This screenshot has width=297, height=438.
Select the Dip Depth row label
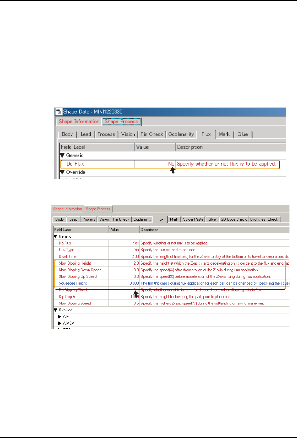(x=67, y=297)
